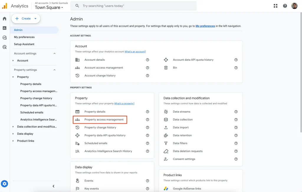Screen dimensions: 302x192
Task: Click All accounts breadcrumb text
Action: (42, 3)
